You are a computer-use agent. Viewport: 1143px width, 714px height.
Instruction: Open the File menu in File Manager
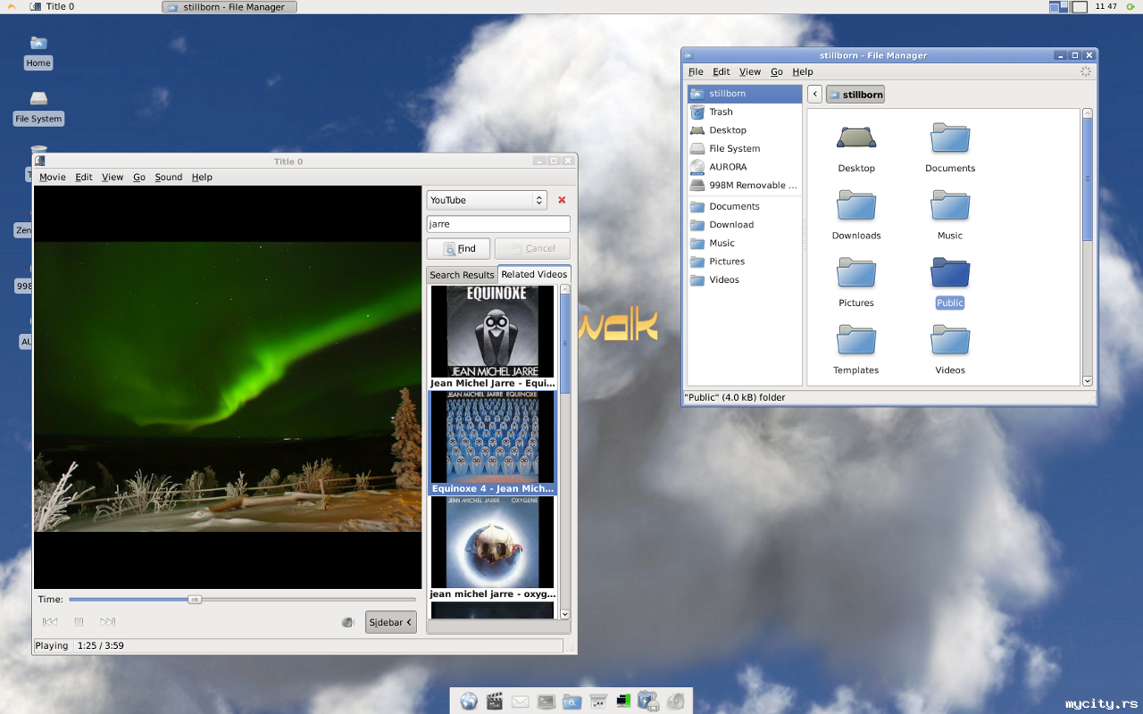click(696, 72)
